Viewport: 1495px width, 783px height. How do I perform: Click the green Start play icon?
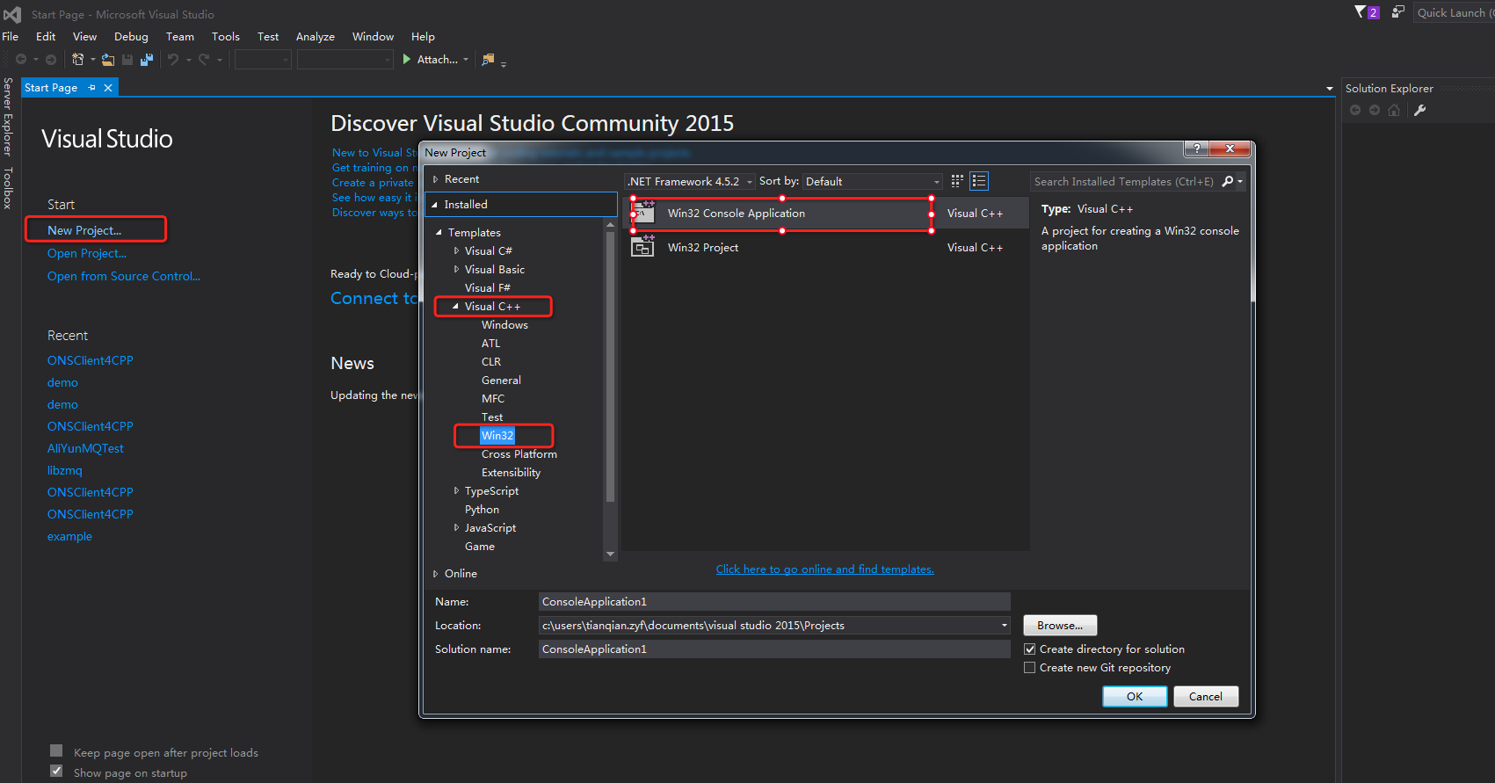point(407,60)
